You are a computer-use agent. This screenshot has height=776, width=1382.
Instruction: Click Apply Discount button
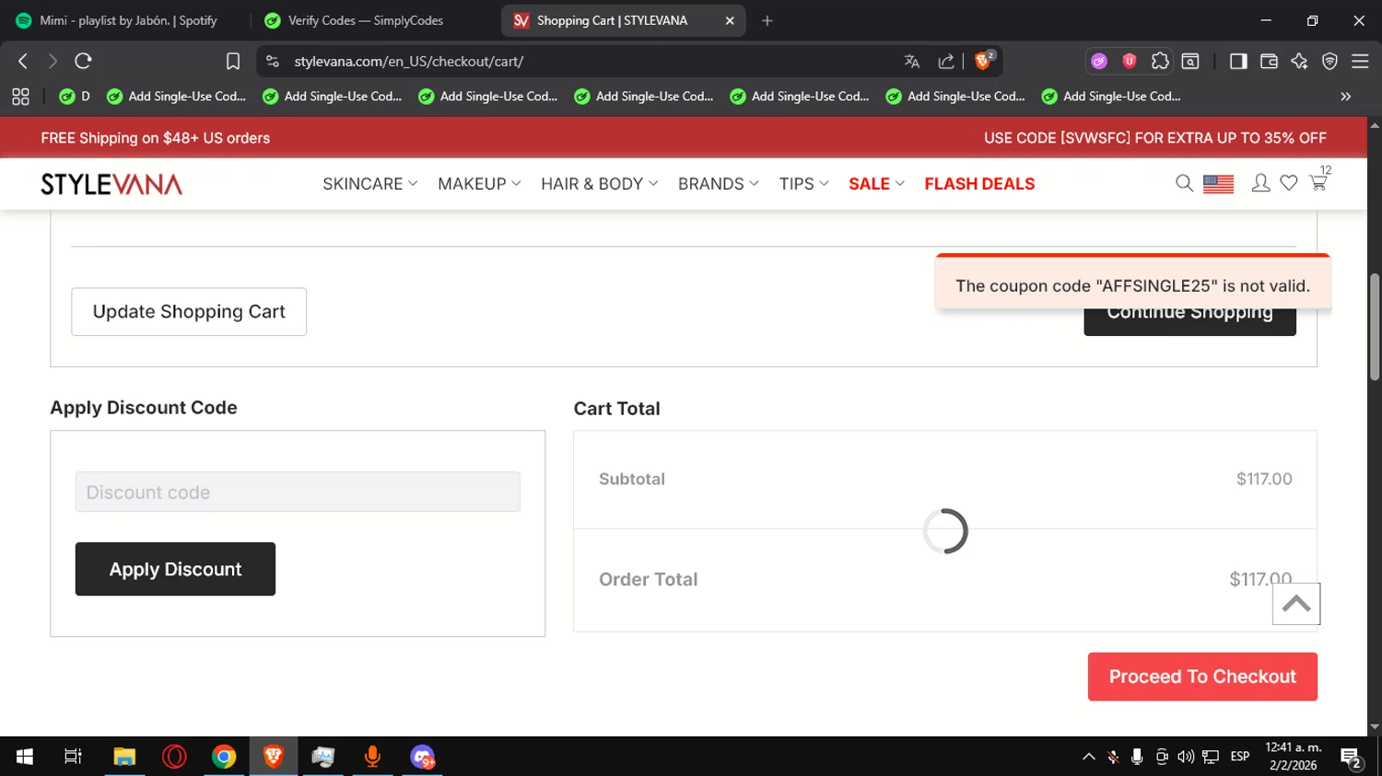[175, 569]
